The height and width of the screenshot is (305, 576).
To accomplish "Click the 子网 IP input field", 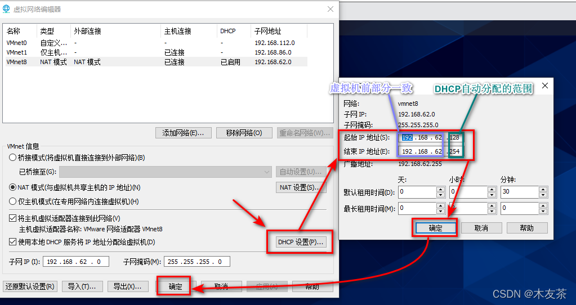I will click(x=76, y=262).
